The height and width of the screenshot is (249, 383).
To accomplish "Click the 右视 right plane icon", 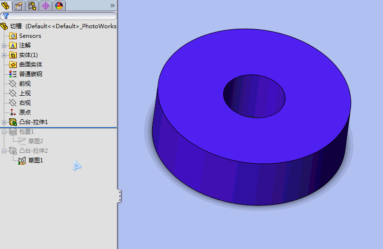I will 12,102.
